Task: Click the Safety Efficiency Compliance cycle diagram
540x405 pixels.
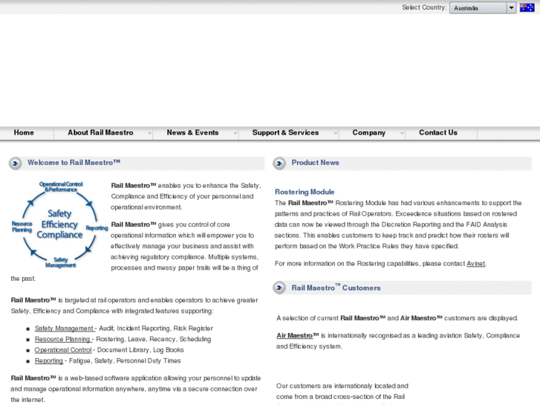Action: pyautogui.click(x=59, y=224)
